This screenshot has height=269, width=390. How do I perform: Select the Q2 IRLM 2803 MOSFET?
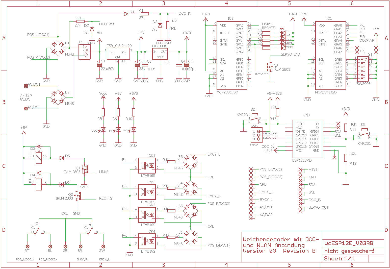(78, 196)
